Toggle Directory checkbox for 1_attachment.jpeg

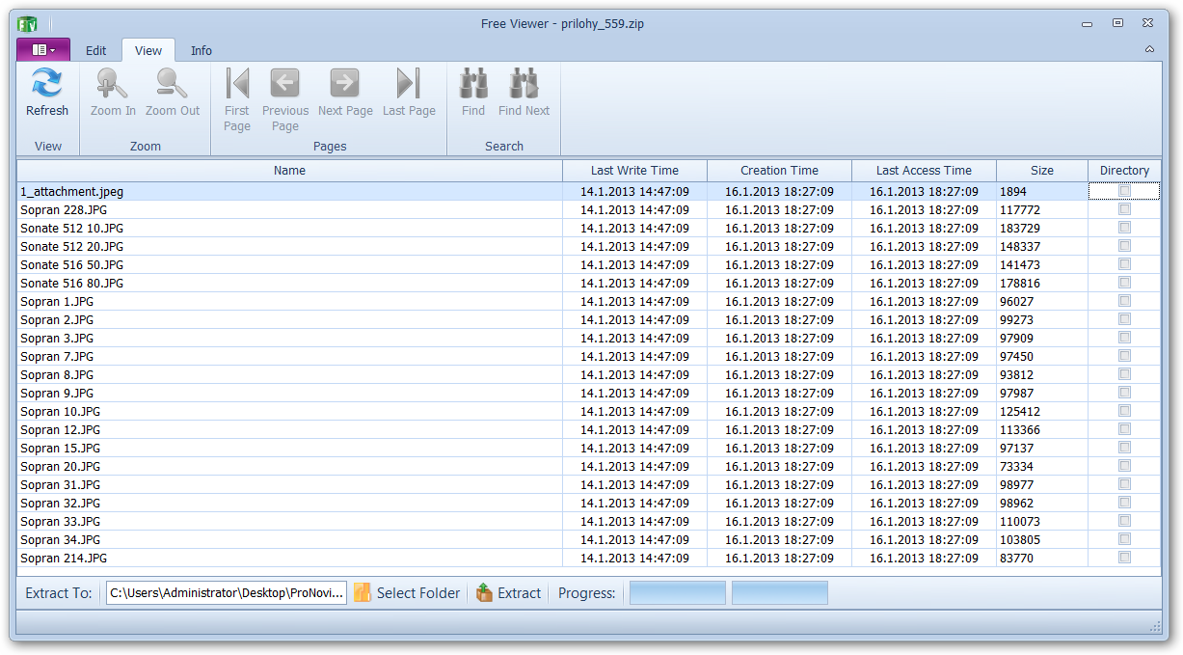coord(1124,191)
